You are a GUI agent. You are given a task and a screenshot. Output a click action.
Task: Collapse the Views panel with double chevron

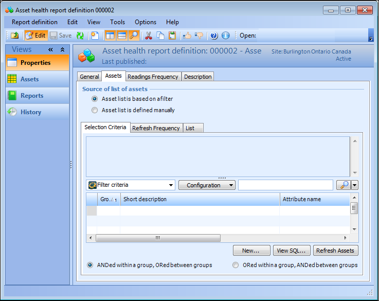(51, 49)
